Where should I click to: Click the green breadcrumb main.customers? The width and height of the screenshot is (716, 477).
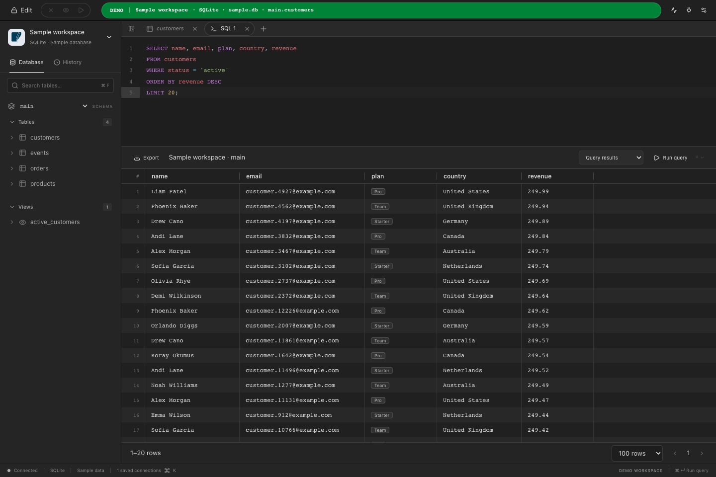click(x=290, y=10)
